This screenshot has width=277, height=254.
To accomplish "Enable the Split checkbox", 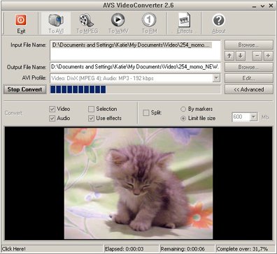I will [146, 113].
